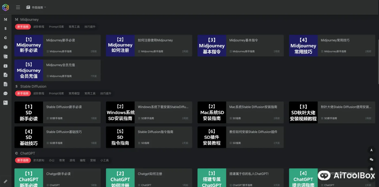Select ChatGPT 编程 tab
This screenshot has width=379, height=187.
coord(83,160)
